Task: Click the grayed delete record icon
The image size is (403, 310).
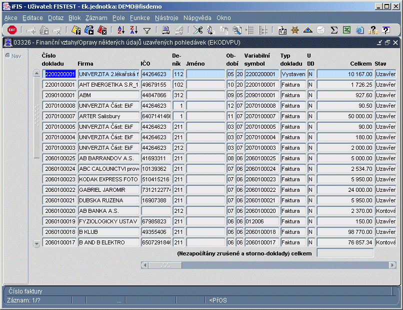Action: point(57,31)
